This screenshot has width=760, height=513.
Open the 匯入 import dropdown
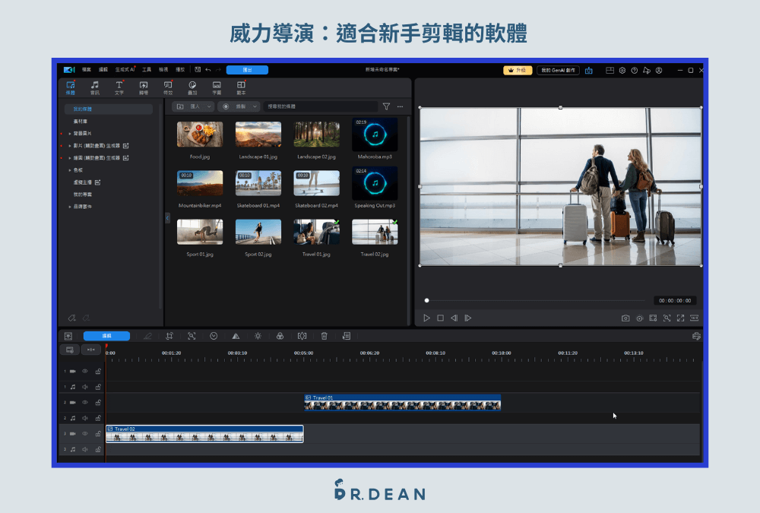193,106
